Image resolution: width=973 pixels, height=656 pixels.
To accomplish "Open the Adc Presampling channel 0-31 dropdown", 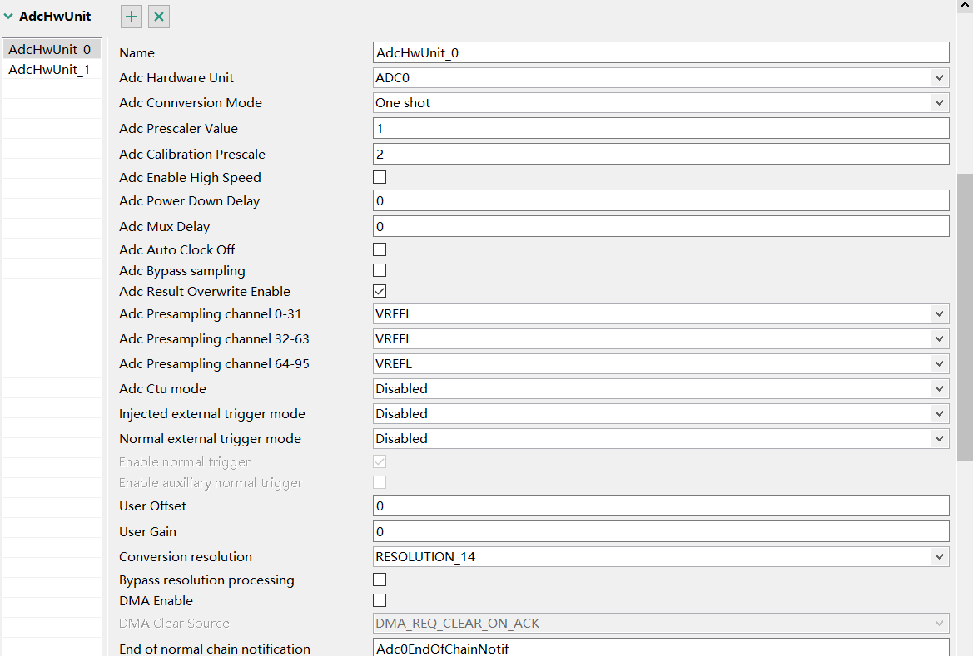I will (x=939, y=313).
